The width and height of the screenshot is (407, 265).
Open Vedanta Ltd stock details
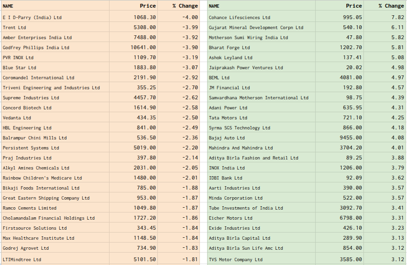(17, 118)
